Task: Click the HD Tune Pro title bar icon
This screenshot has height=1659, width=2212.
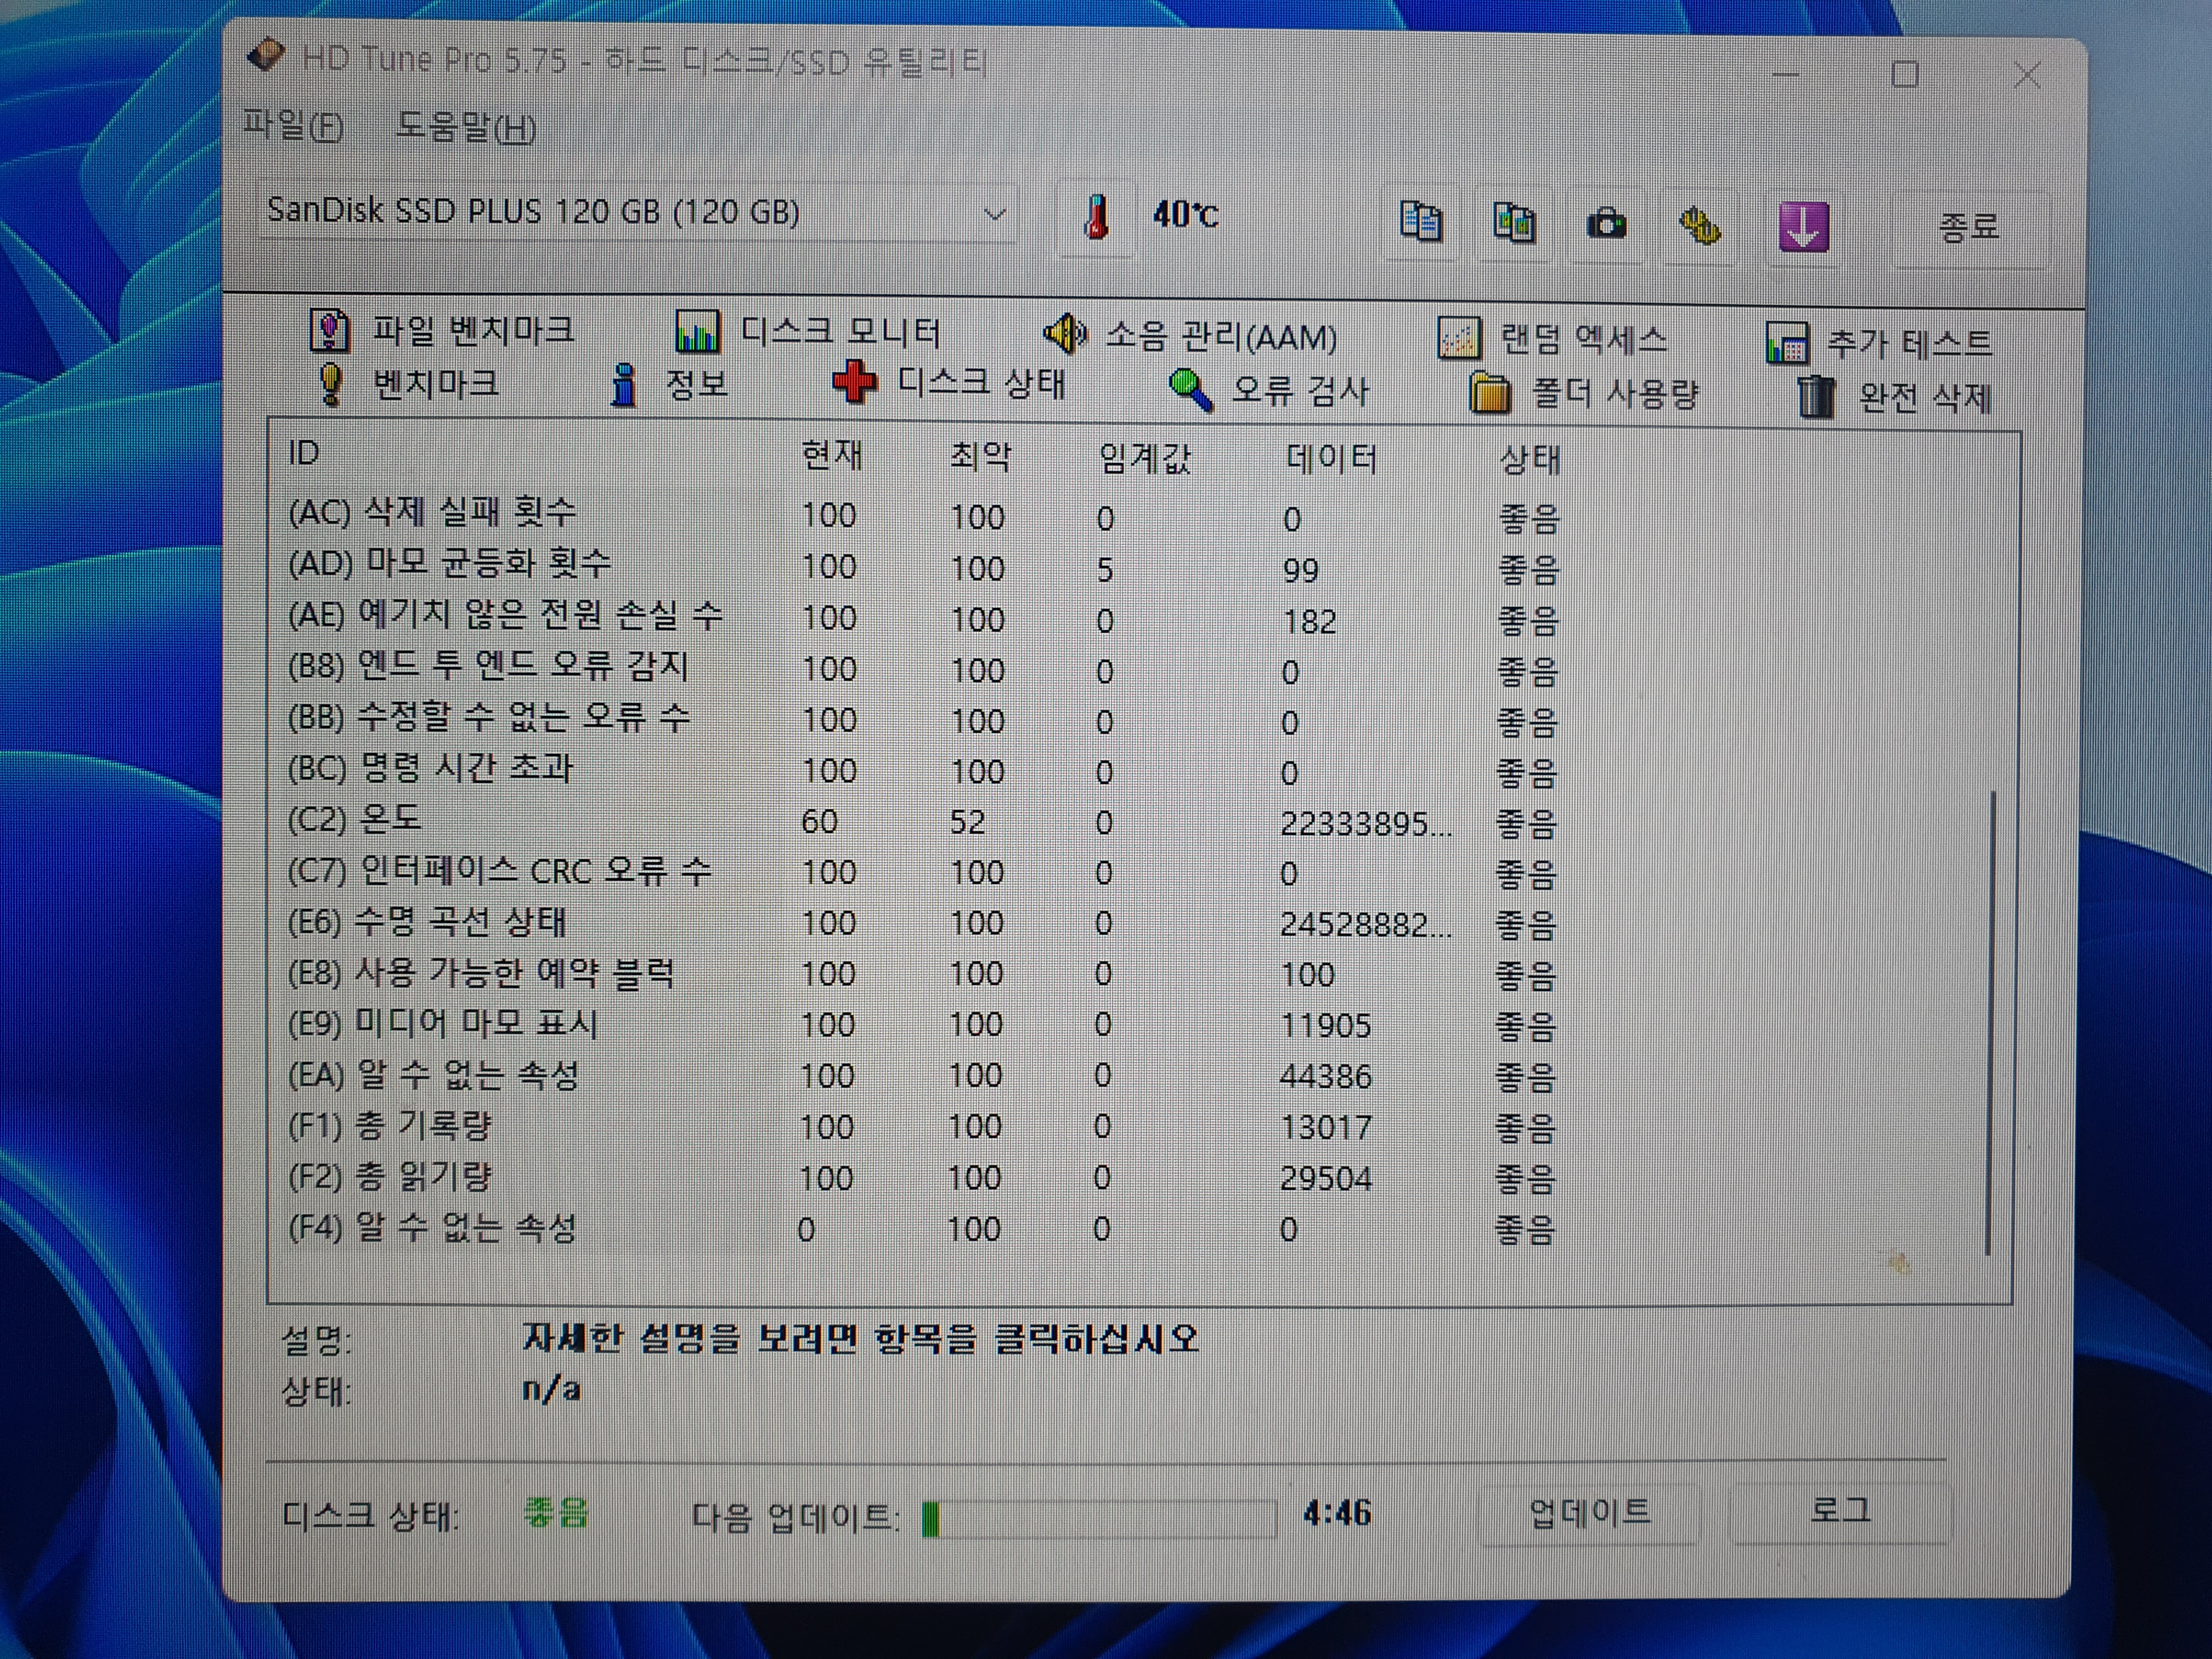Action: pyautogui.click(x=266, y=54)
